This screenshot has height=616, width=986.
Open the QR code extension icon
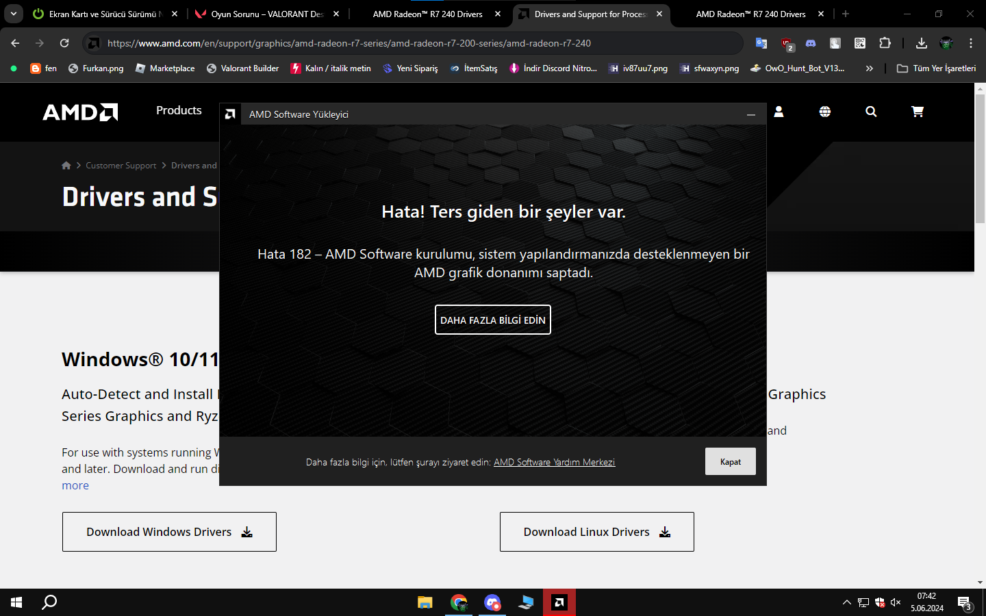point(860,43)
